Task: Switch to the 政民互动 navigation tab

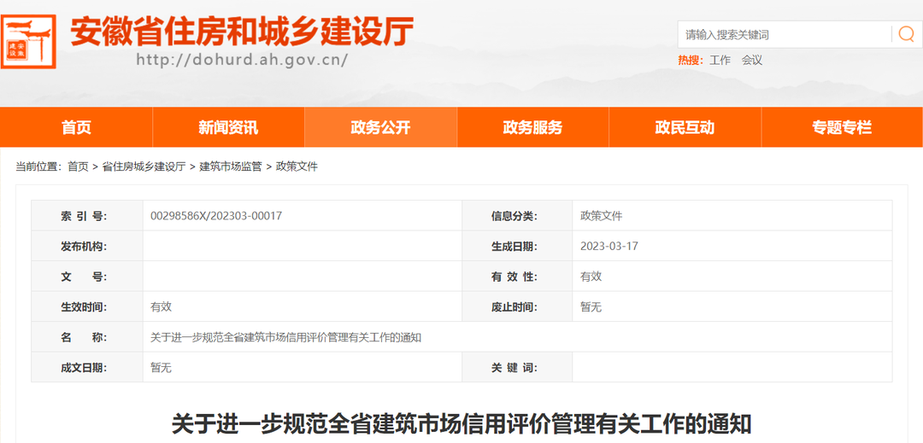Action: click(685, 128)
